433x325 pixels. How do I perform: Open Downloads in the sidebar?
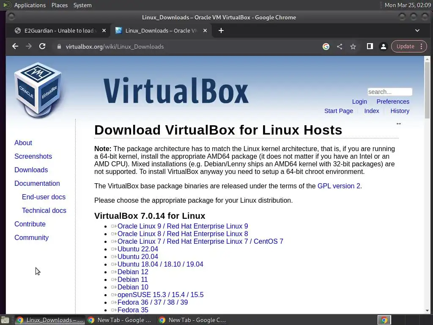31,170
